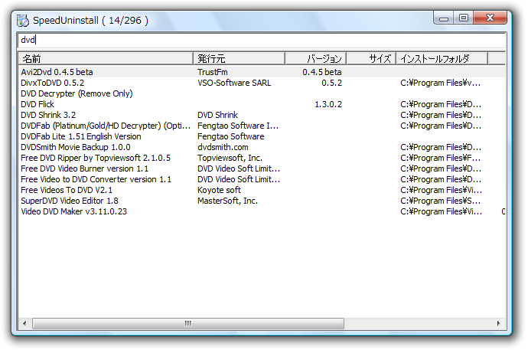Click the SpeedUninstall app icon in title bar
Image resolution: width=528 pixels, height=350 pixels.
[23, 21]
